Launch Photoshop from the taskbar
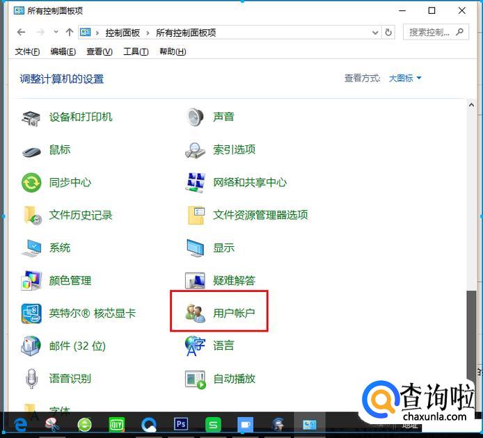 (x=181, y=423)
